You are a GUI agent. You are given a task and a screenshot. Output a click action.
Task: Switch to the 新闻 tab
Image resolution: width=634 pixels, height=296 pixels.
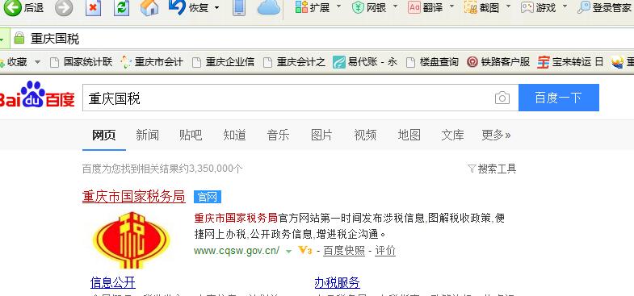pos(147,135)
